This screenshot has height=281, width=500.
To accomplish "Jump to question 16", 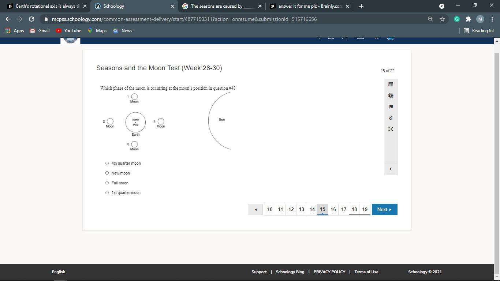I will click(333, 209).
